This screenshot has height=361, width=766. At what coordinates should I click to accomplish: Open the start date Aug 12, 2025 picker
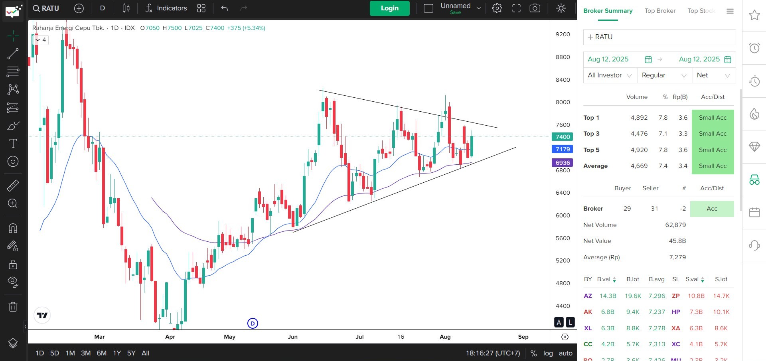point(620,59)
